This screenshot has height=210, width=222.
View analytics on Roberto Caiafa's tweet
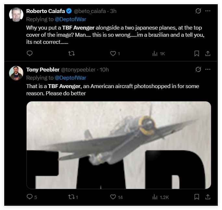(155, 53)
